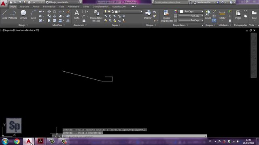Switch to the Administrar tab
The height and width of the screenshot is (145, 259).
pos(74,6)
